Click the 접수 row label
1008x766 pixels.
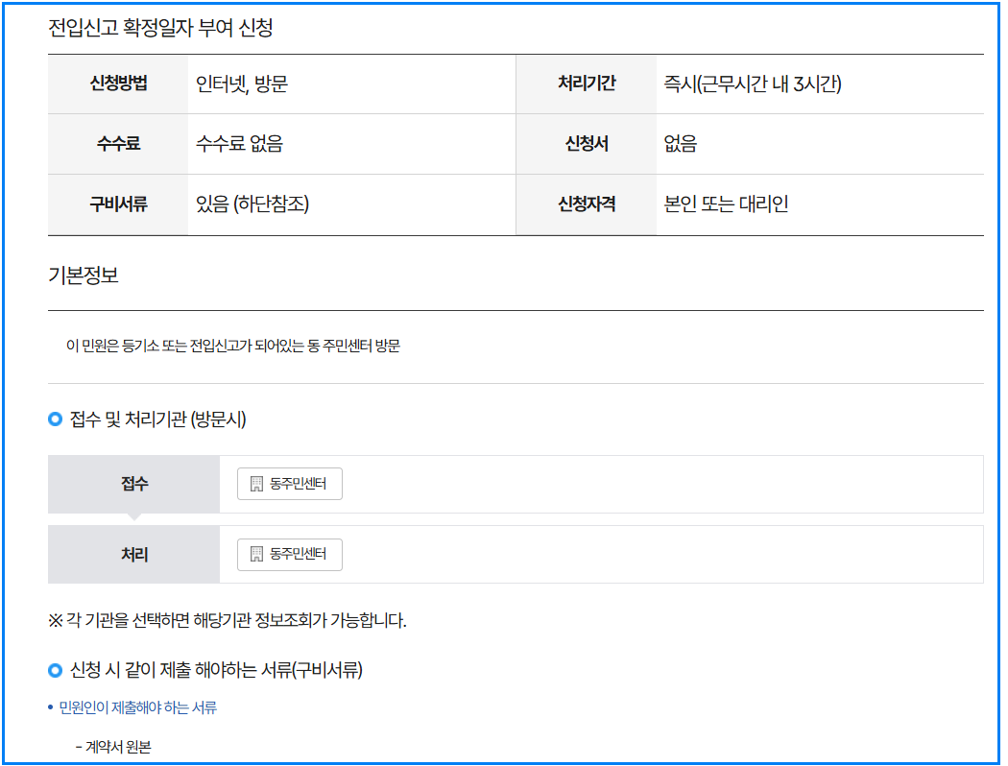coord(133,483)
